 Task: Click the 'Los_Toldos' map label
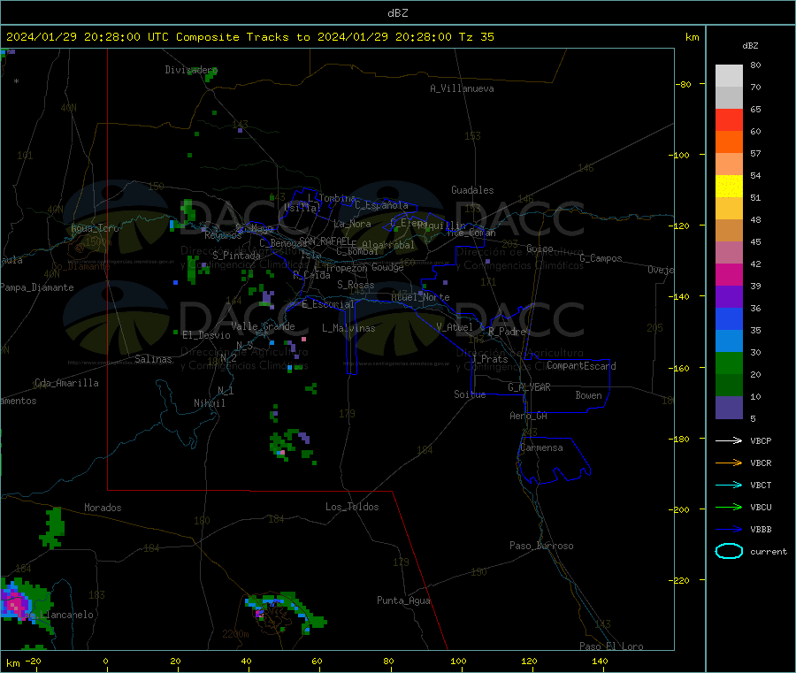coord(352,507)
